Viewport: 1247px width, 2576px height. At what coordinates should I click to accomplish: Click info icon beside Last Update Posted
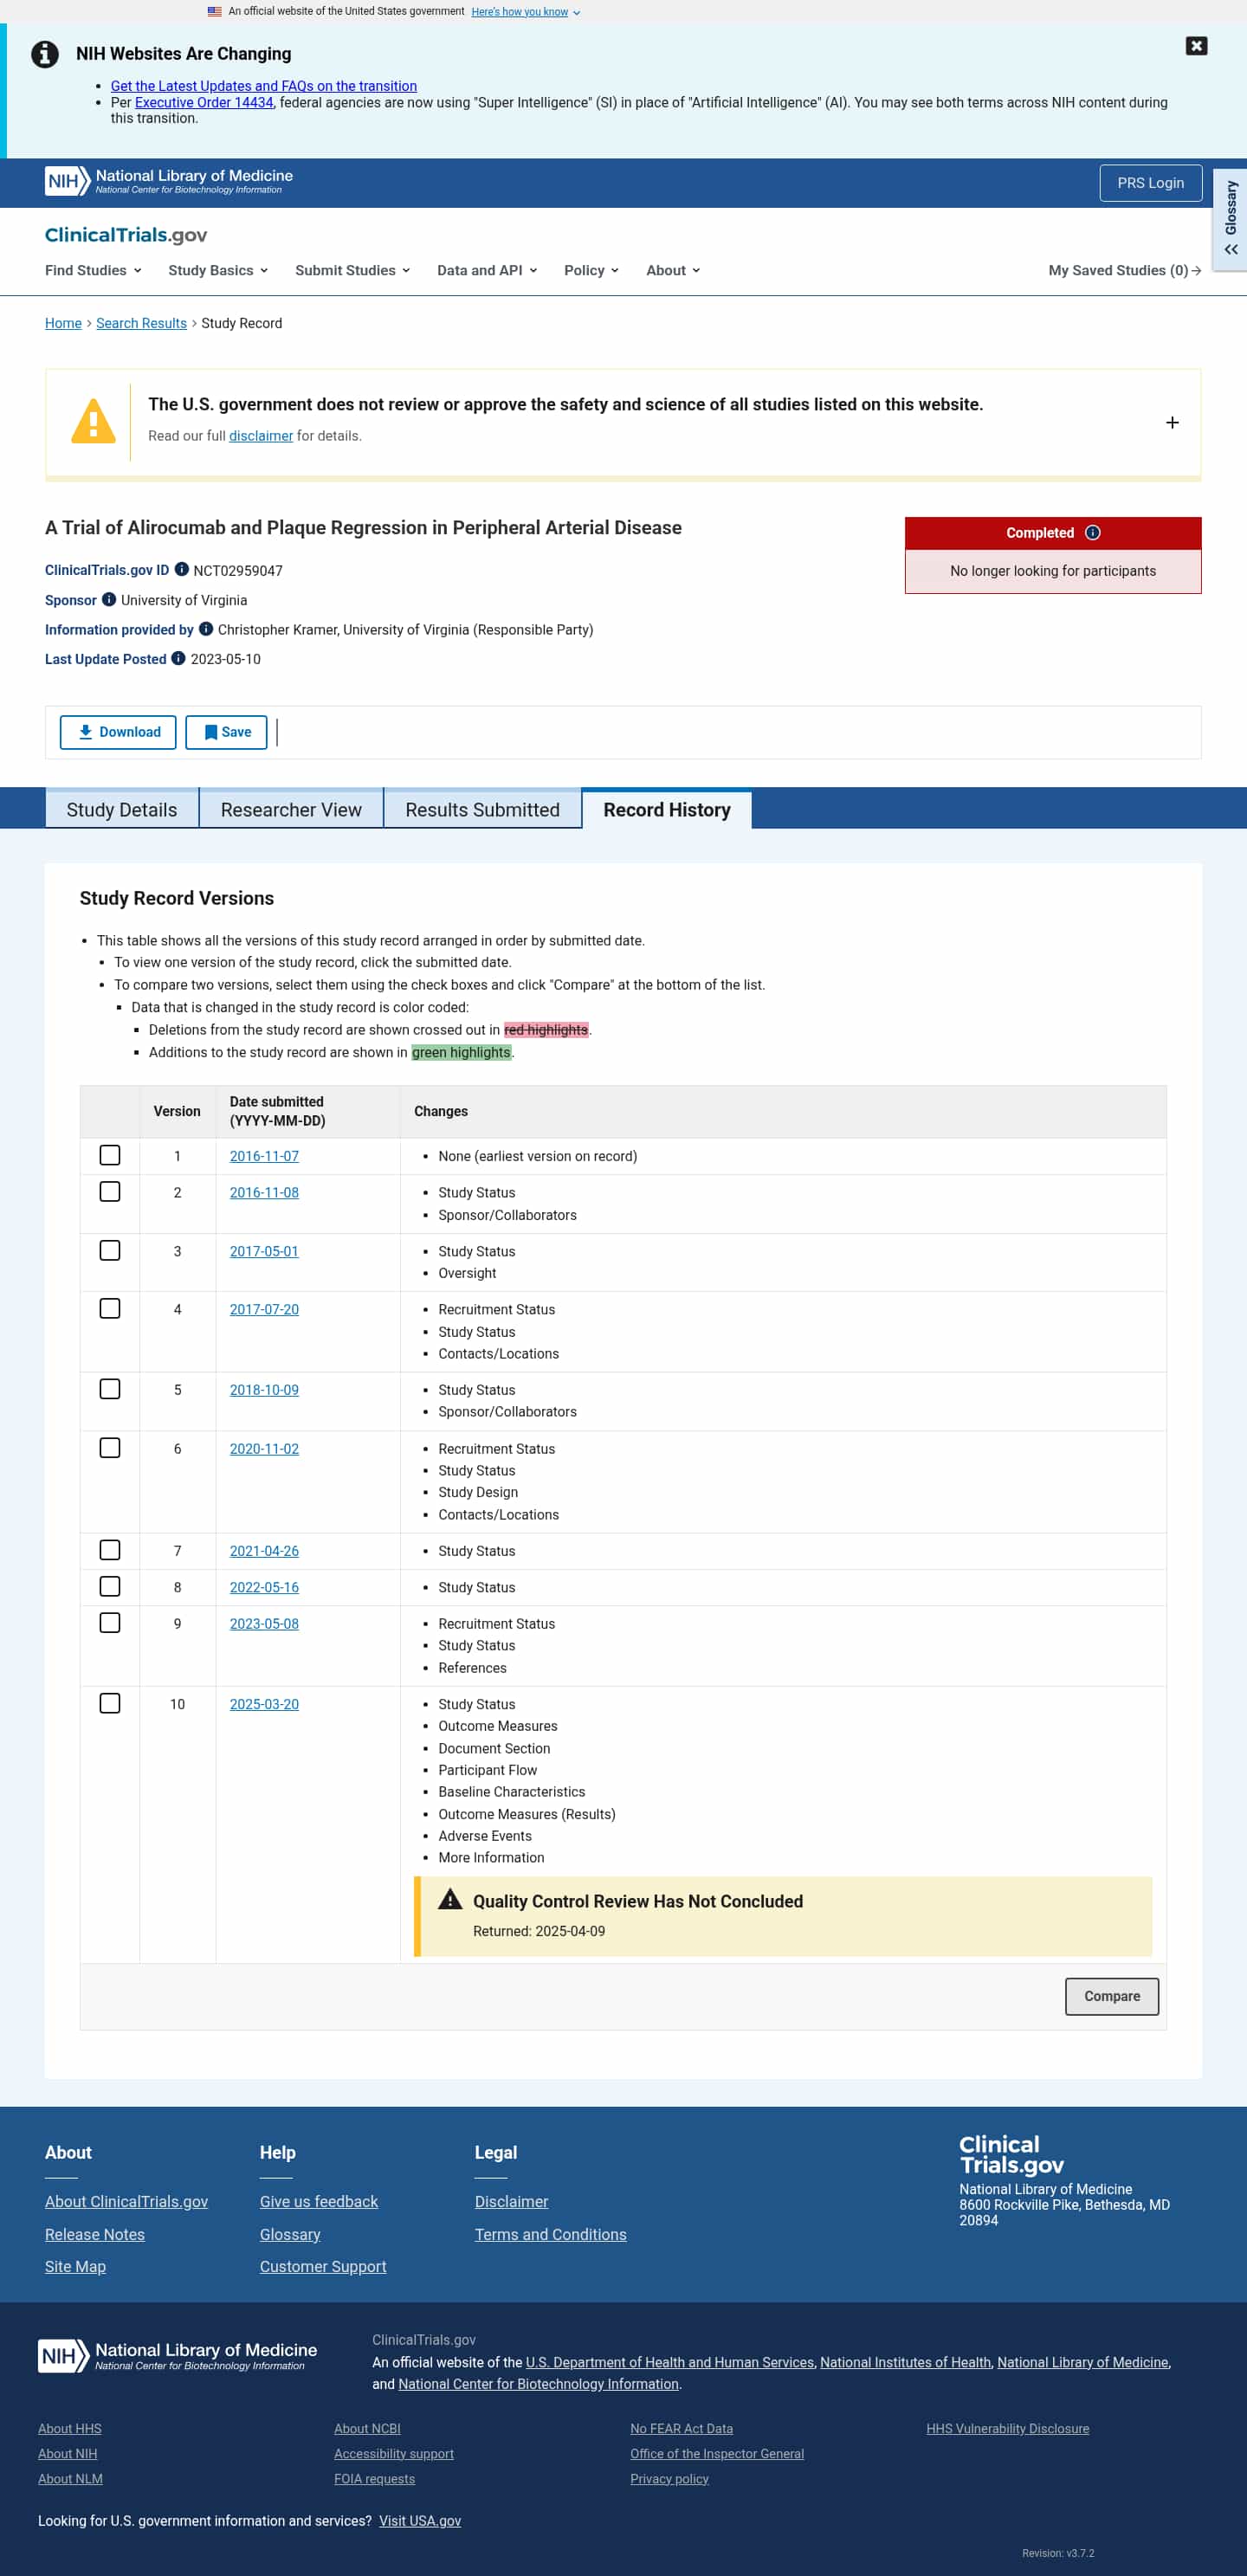click(x=178, y=658)
